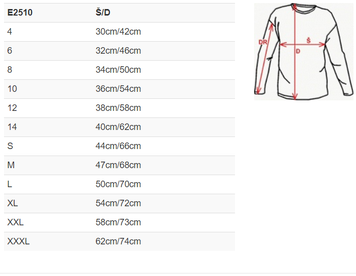Viewport: 356px width, 276px height.
Task: Click the 30cm/42cm measurement cell
Action: [118, 32]
